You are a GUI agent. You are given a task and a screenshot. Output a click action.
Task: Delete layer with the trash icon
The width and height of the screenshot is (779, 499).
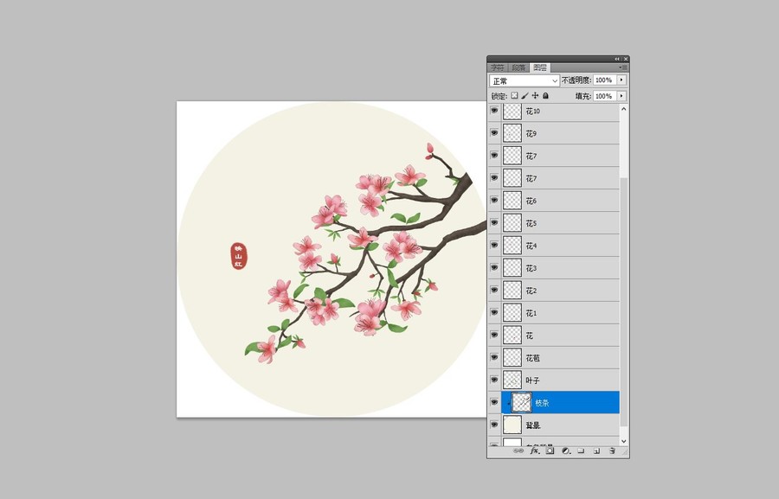point(612,451)
